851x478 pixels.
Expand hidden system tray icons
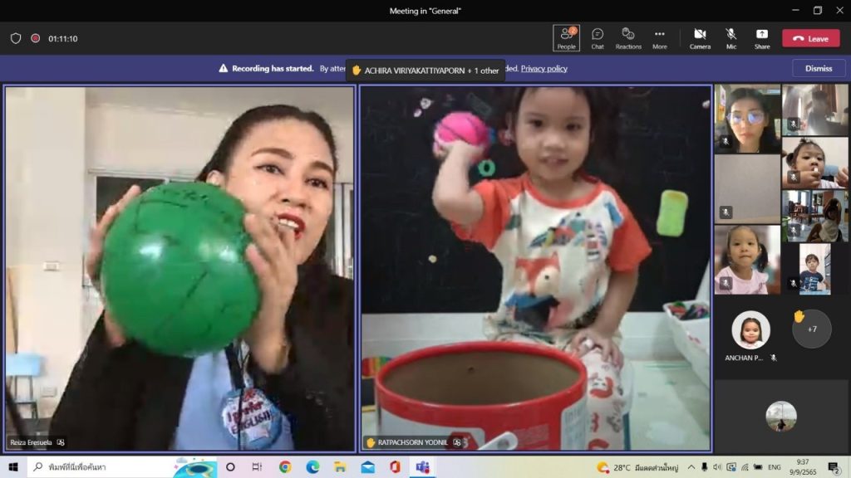[691, 466]
